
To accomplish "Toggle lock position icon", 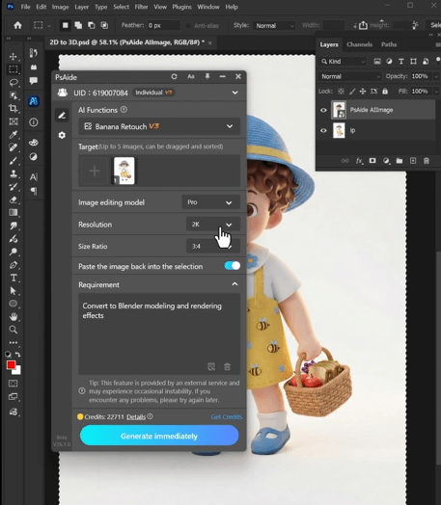I will pos(363,92).
